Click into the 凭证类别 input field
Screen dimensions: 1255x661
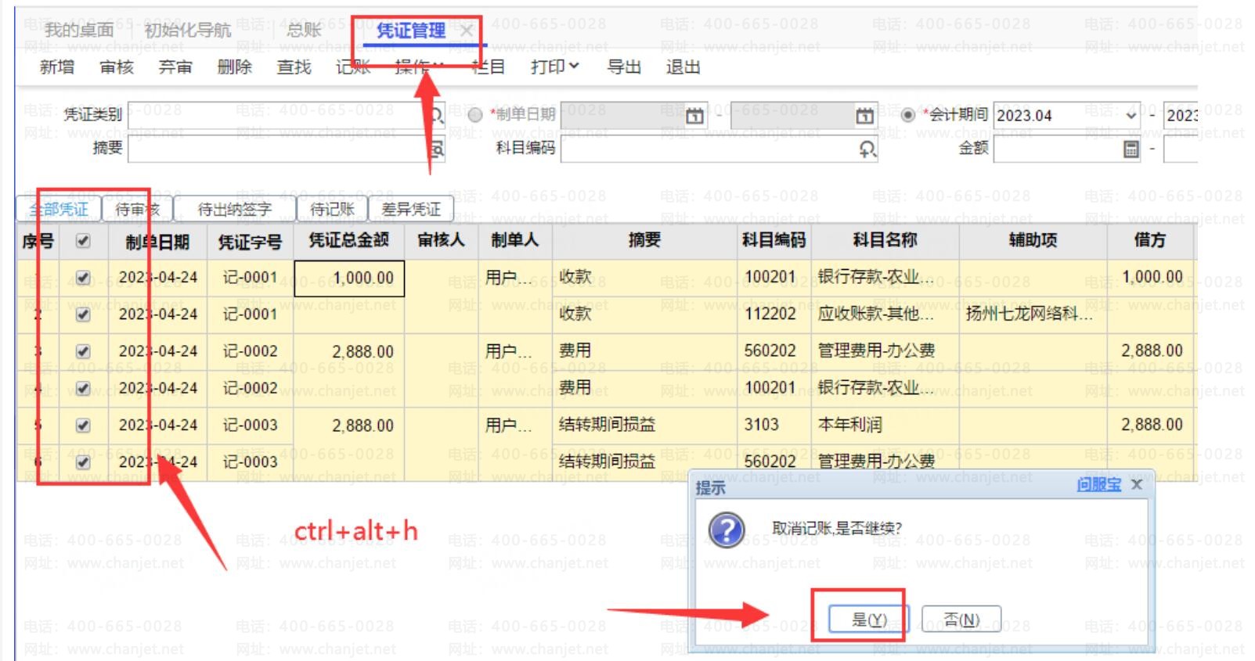coord(287,116)
